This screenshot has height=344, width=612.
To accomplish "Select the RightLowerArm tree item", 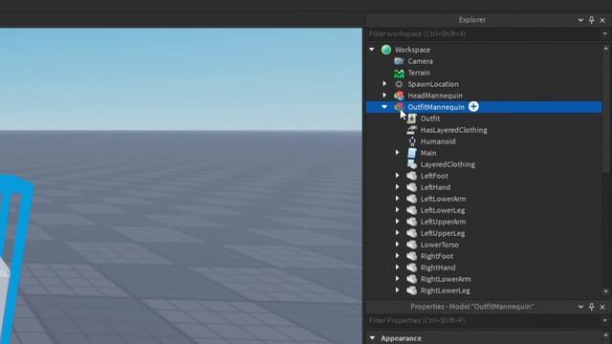I will pyautogui.click(x=446, y=279).
